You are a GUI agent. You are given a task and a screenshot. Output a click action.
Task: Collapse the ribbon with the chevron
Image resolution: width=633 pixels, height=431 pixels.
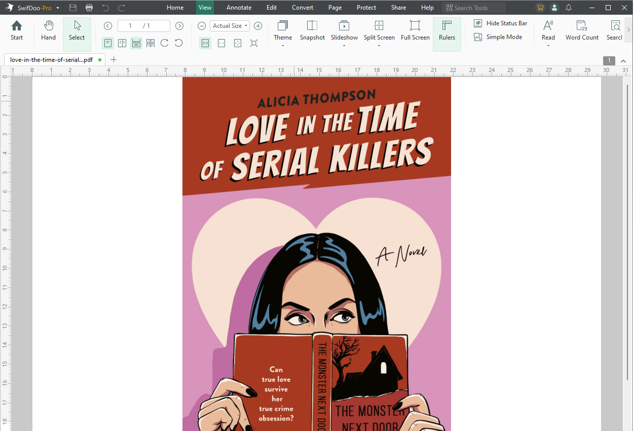(624, 61)
